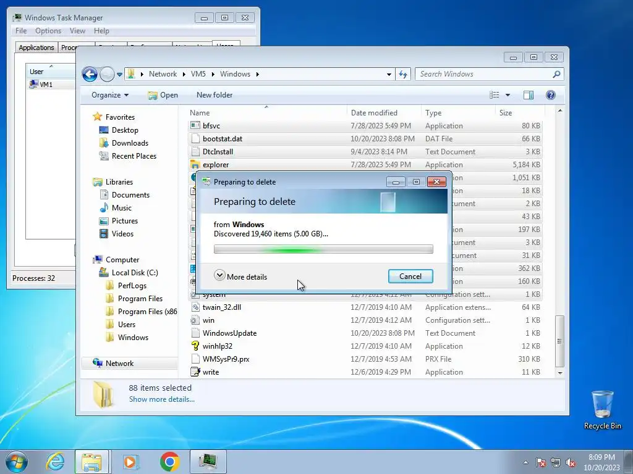Click the Change your view icon
This screenshot has height=474, width=633.
pos(495,95)
